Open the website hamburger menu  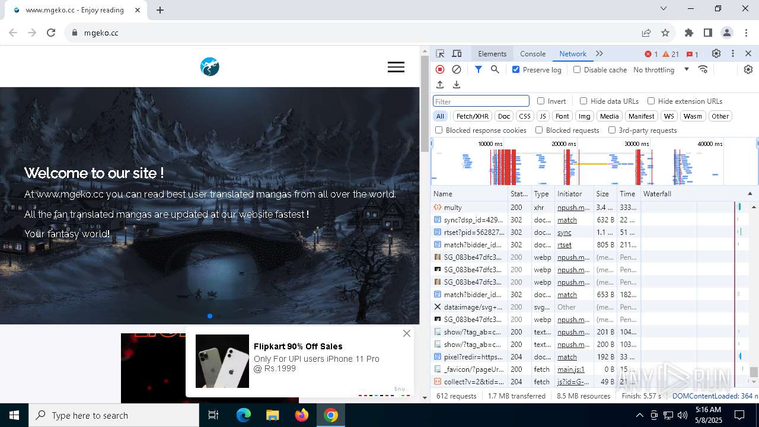(x=396, y=67)
